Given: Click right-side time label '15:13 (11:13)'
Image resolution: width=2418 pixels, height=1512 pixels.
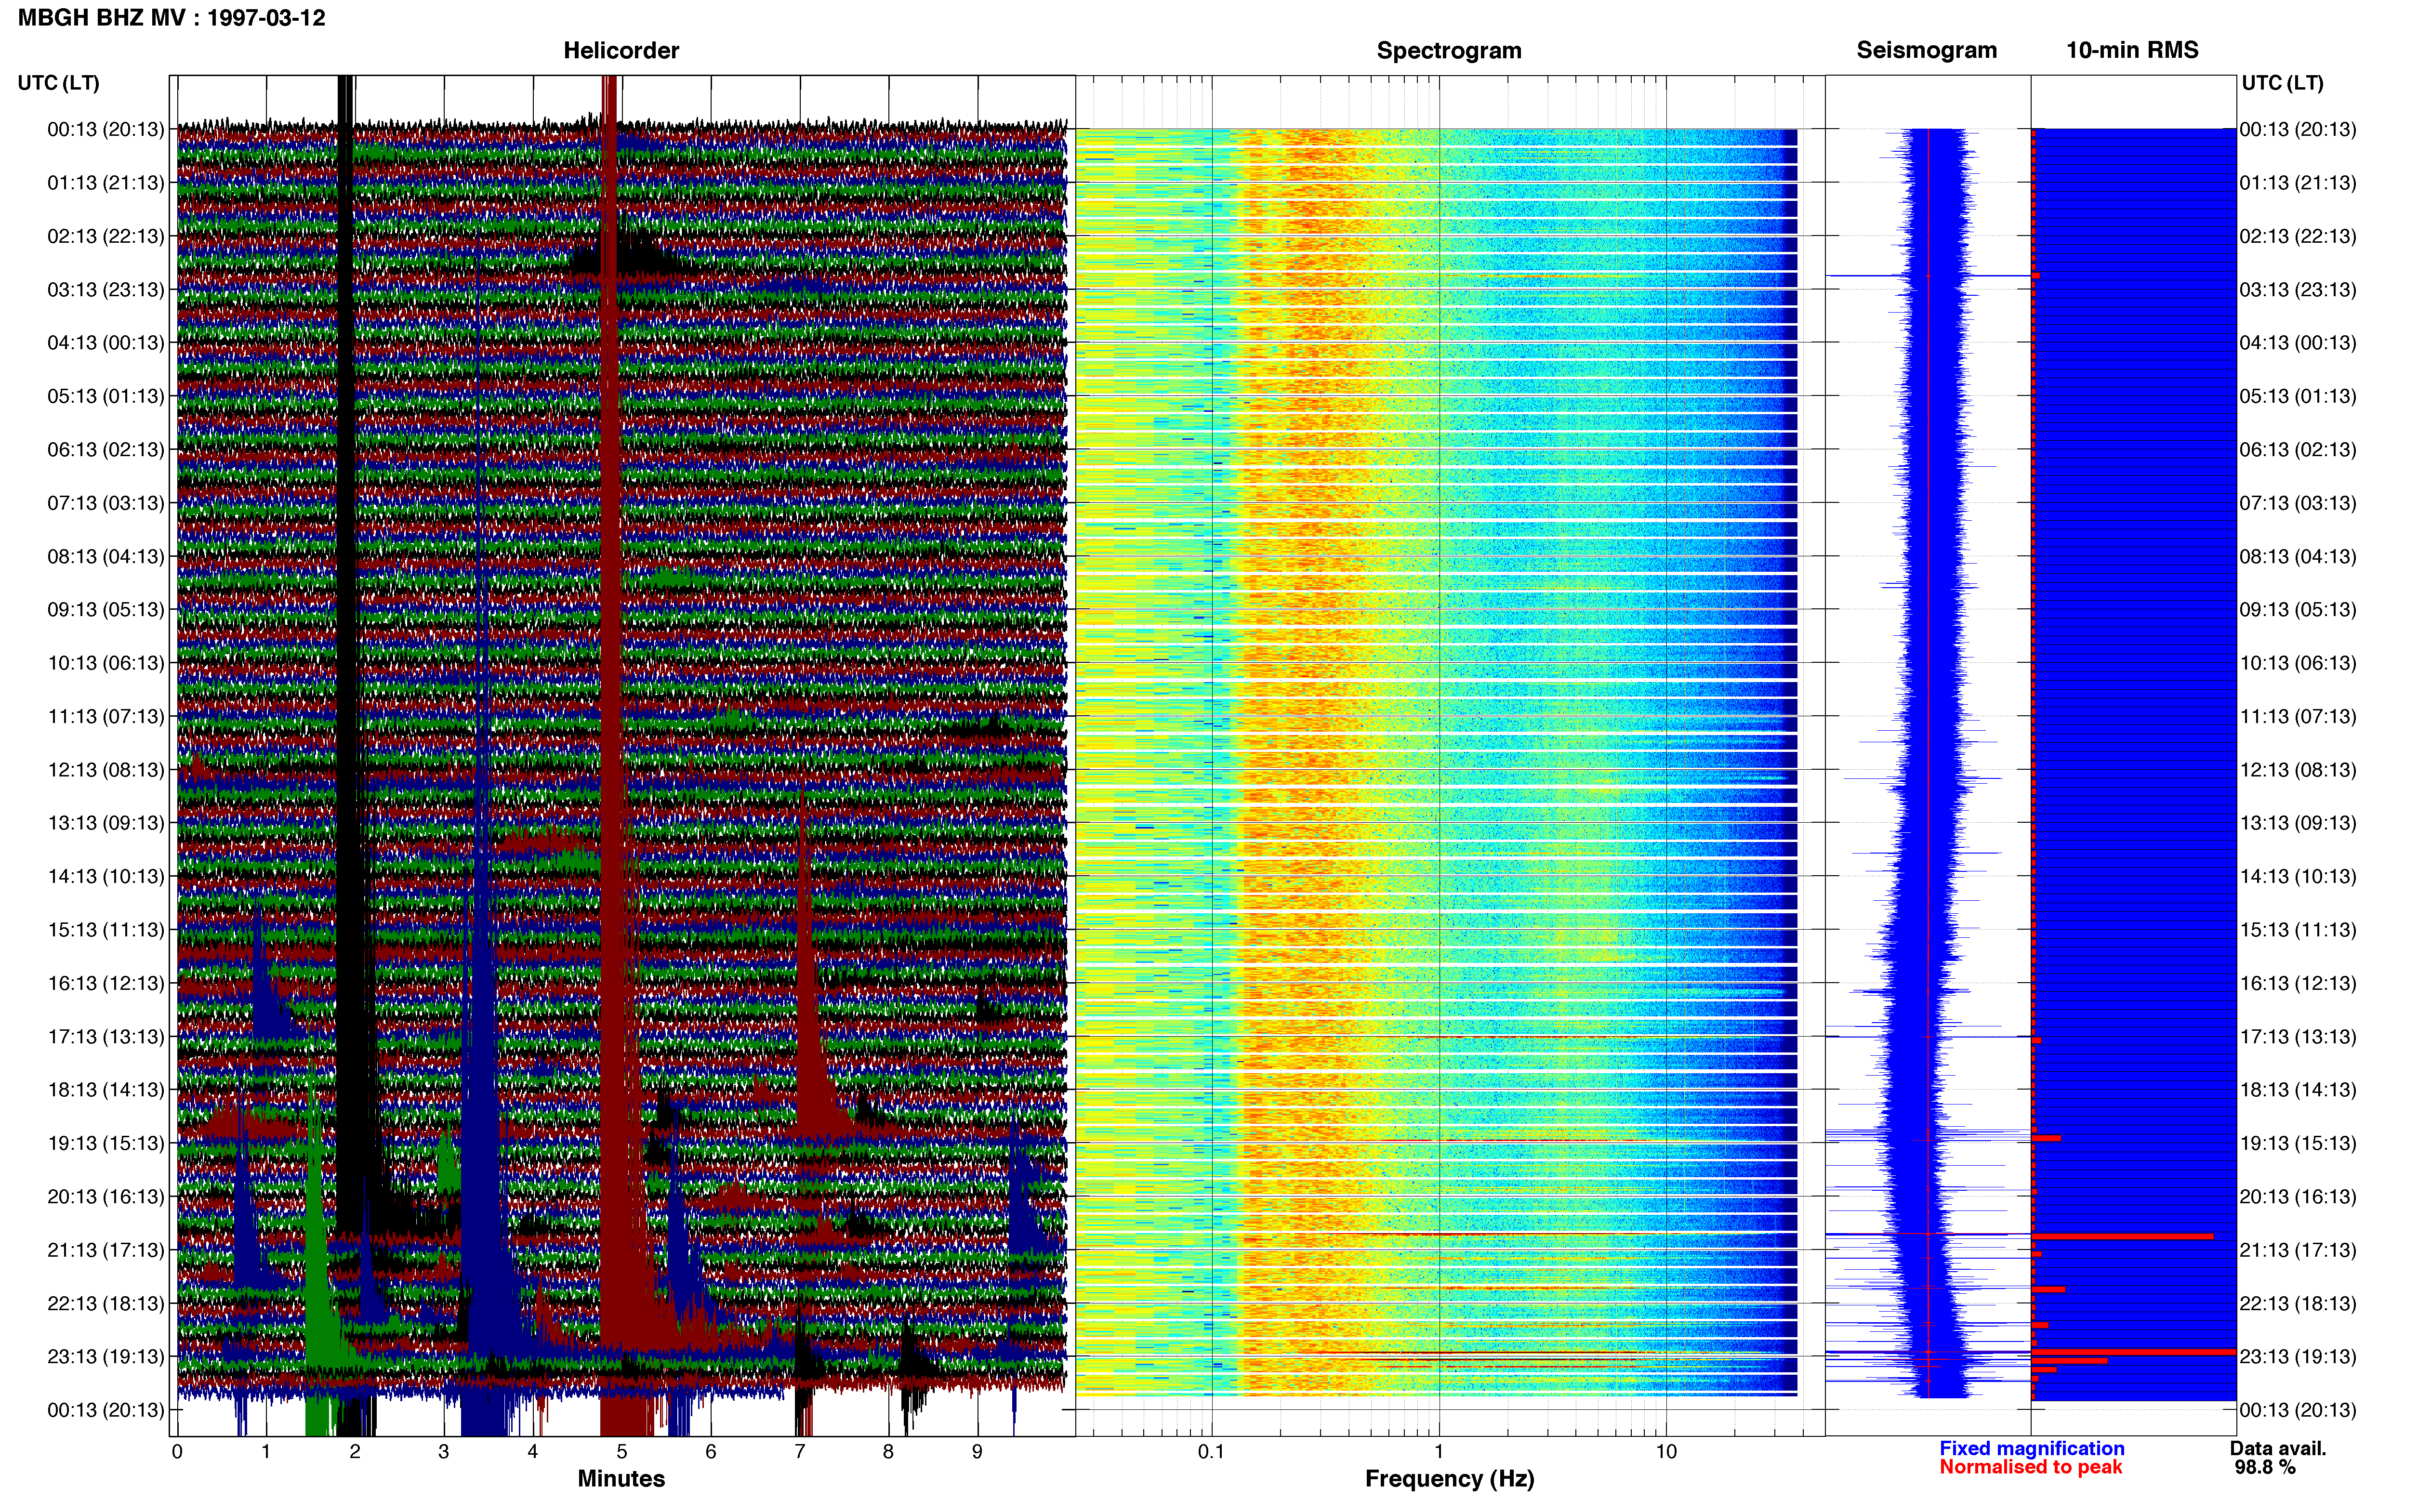Looking at the screenshot, I should point(2298,930).
